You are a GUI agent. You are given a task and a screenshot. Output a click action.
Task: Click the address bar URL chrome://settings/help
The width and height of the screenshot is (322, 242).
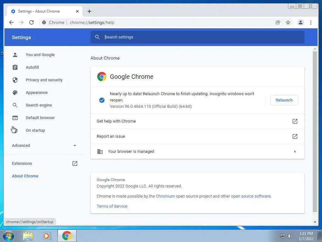(92, 22)
